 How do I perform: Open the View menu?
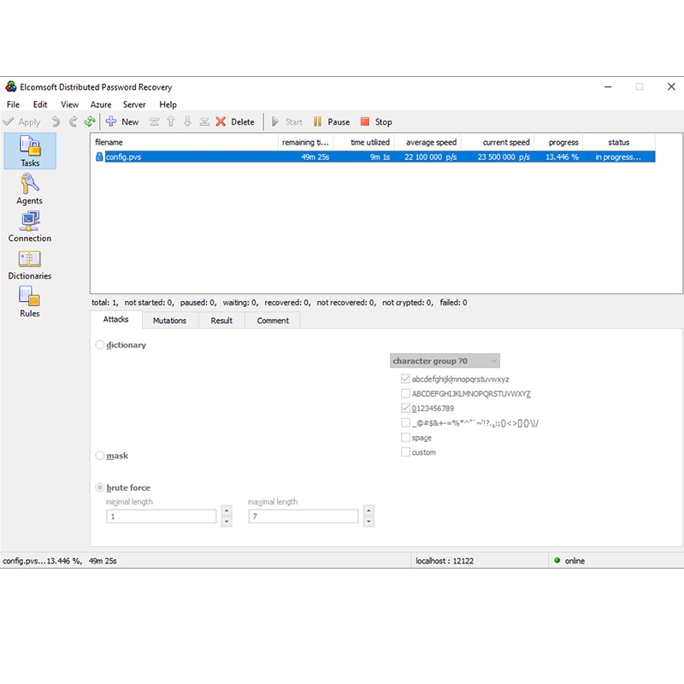click(70, 104)
